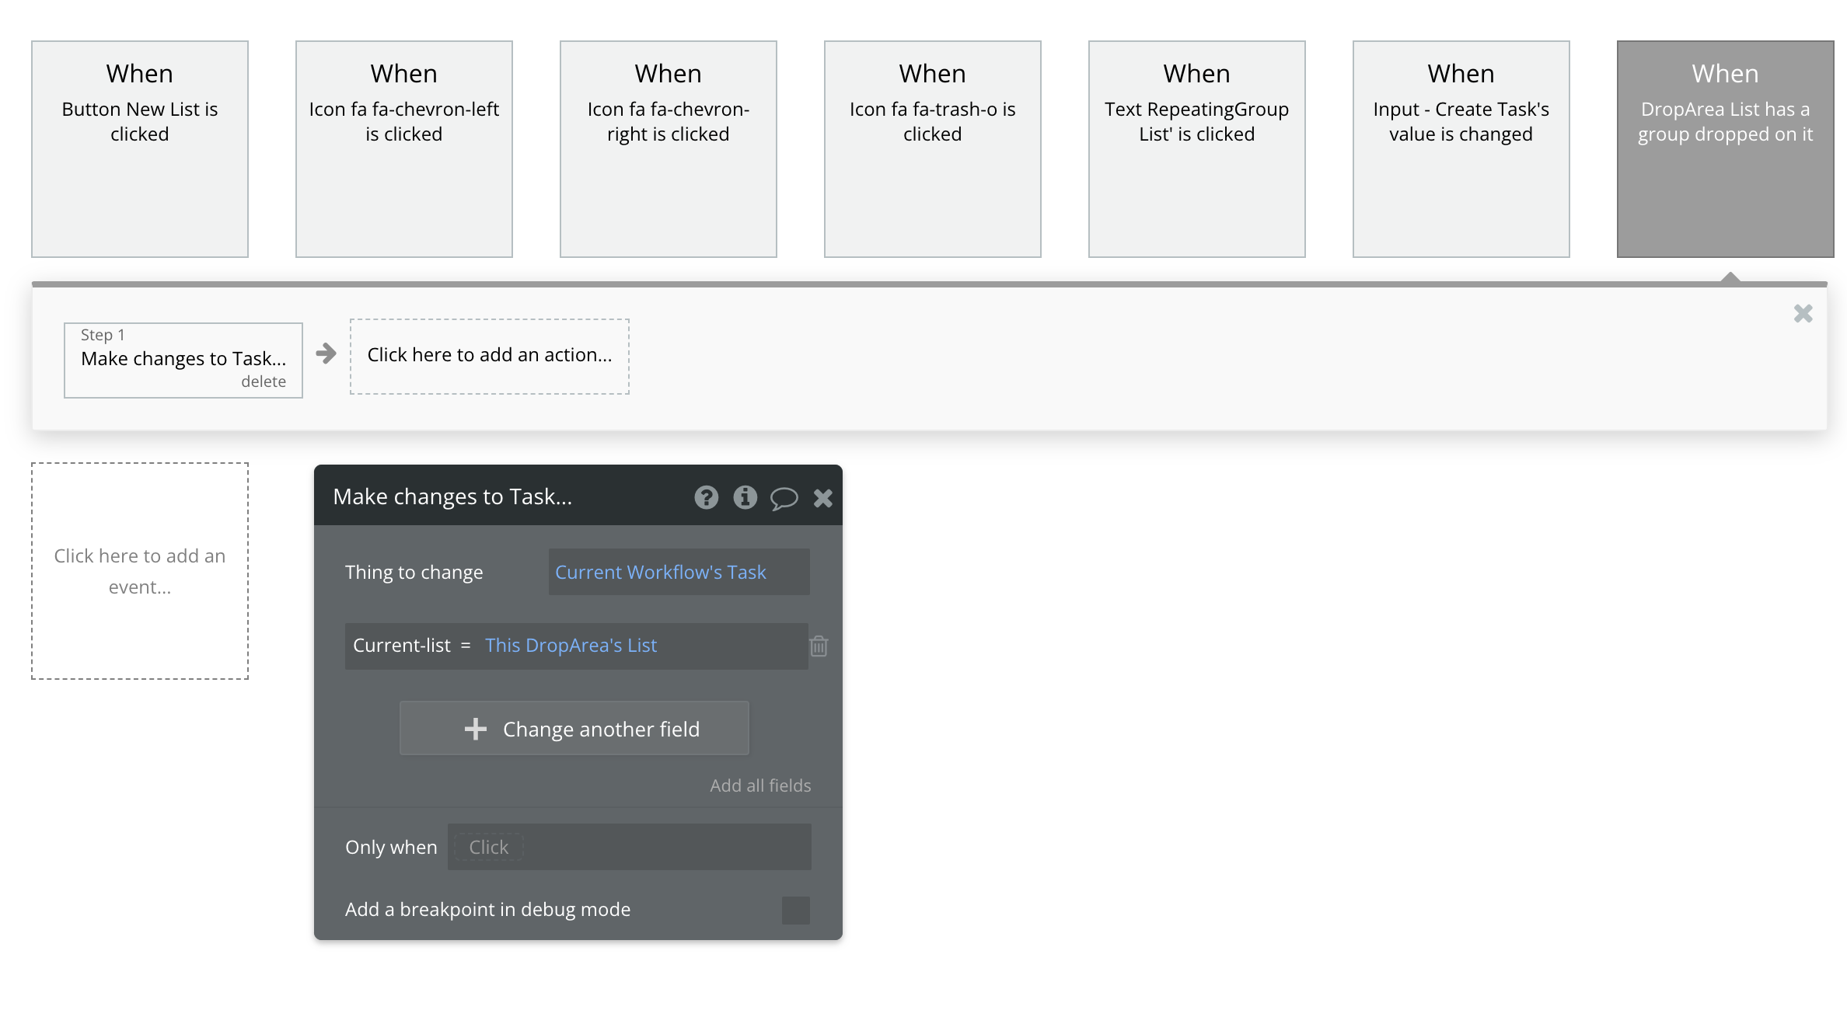The image size is (1847, 1010).
Task: Open the comment bubble icon
Action: [784, 497]
